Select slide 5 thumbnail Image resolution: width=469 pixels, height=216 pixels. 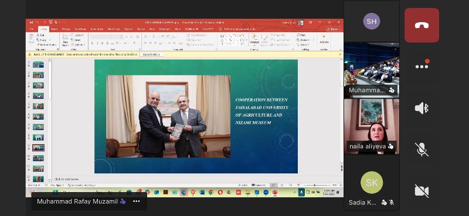point(38,106)
